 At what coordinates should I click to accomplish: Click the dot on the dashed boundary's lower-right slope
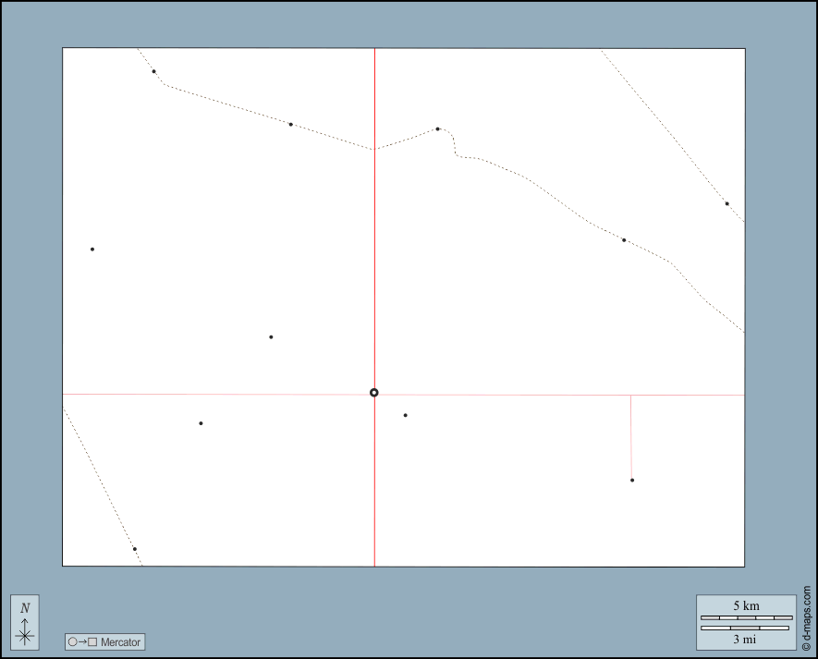(624, 240)
